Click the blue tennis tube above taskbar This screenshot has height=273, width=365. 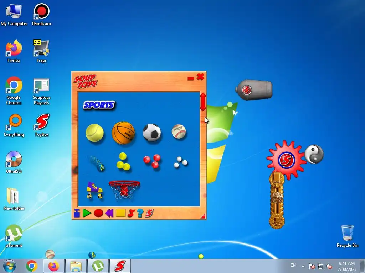pyautogui.click(x=92, y=255)
